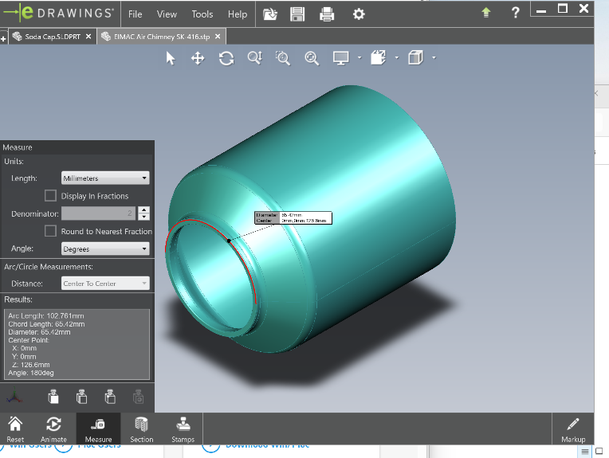Click the plus new tab button
Image resolution: width=609 pixels, height=458 pixels.
pyautogui.click(x=3, y=38)
